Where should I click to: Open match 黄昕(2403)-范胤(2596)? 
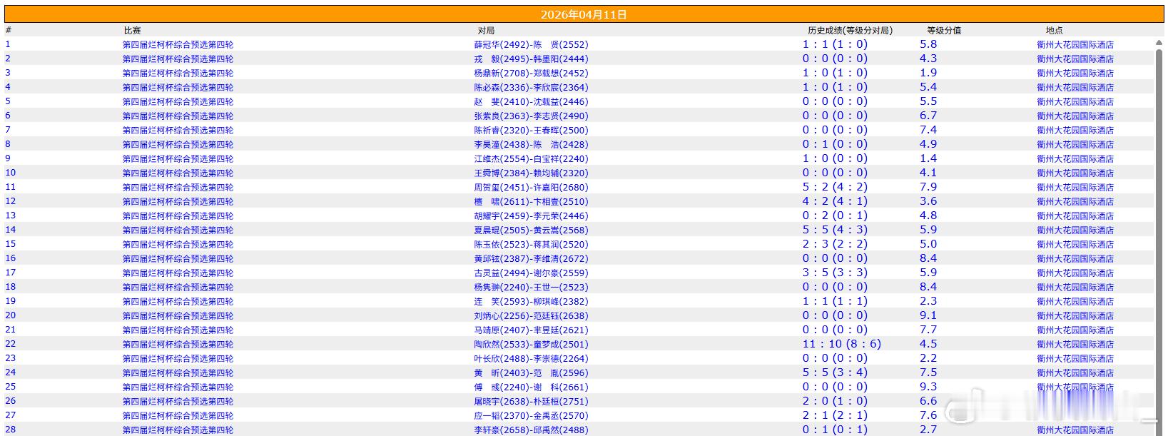pyautogui.click(x=531, y=372)
